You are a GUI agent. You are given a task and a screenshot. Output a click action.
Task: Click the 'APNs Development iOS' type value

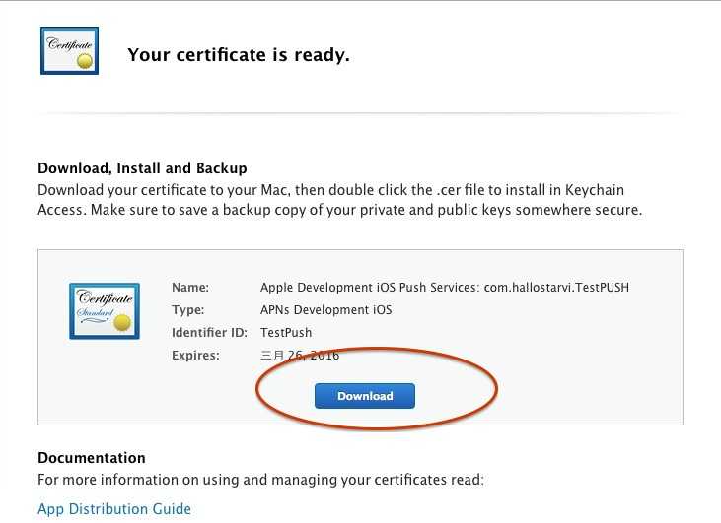(326, 310)
